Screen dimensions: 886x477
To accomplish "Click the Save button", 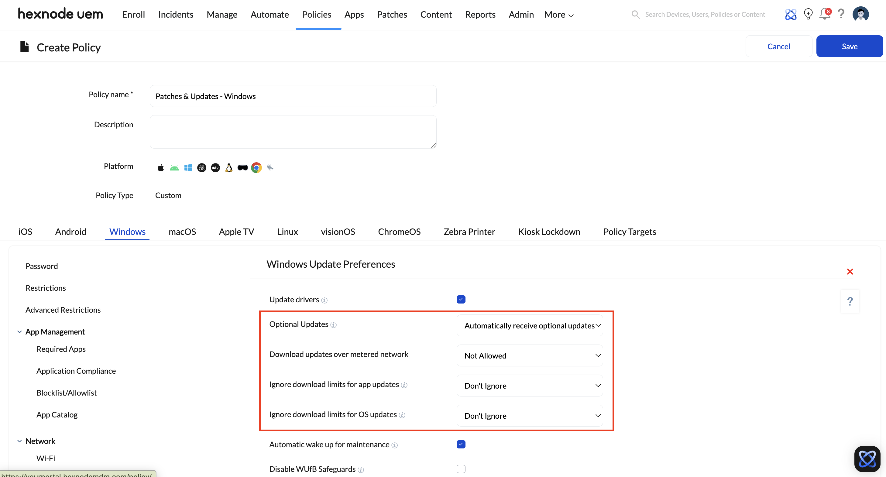I will (849, 46).
